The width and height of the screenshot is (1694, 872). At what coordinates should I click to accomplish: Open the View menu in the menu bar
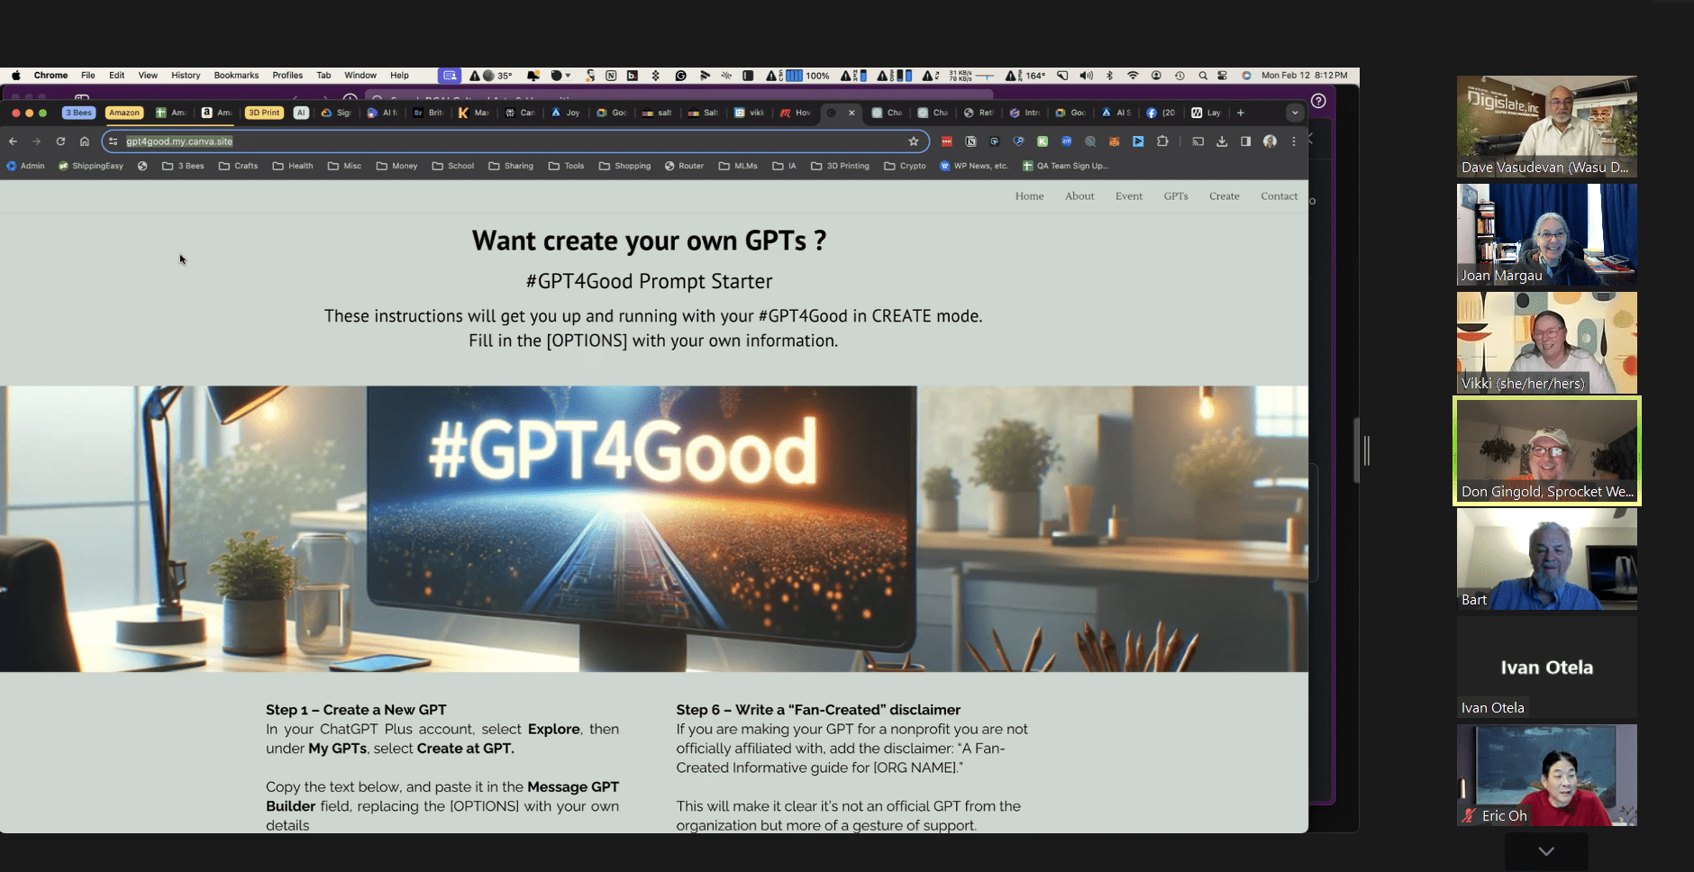pos(148,76)
